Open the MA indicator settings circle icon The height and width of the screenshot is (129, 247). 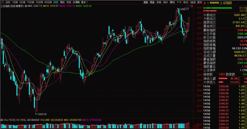pos(26,6)
